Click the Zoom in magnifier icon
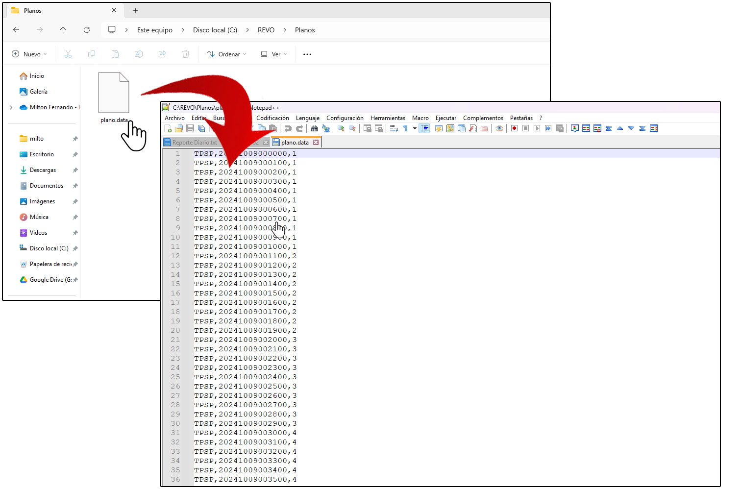The height and width of the screenshot is (489, 740). click(341, 128)
